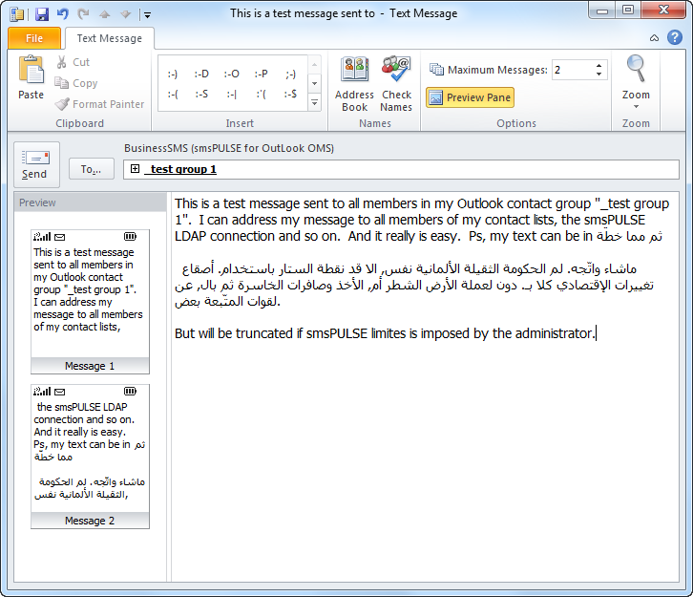Screen dimensions: 693x597
Task: Minimize the ribbon with the caret icon
Action: coord(654,38)
